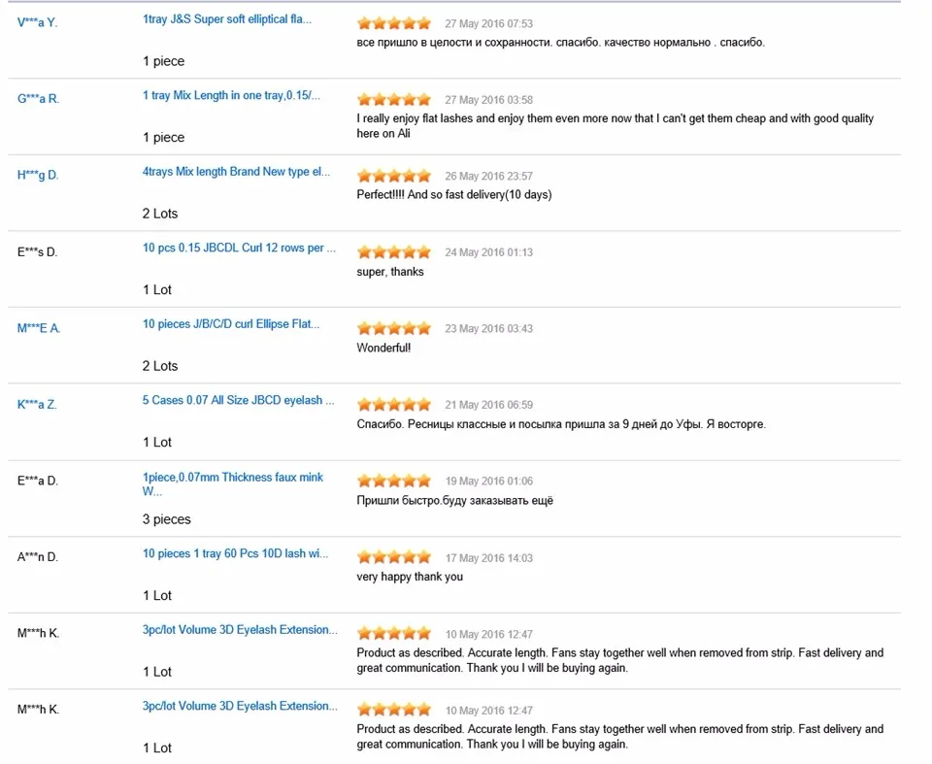Viewport: 932px width, 764px height.
Task: Click star rating on 'Wonderful!' review
Action: 394,328
